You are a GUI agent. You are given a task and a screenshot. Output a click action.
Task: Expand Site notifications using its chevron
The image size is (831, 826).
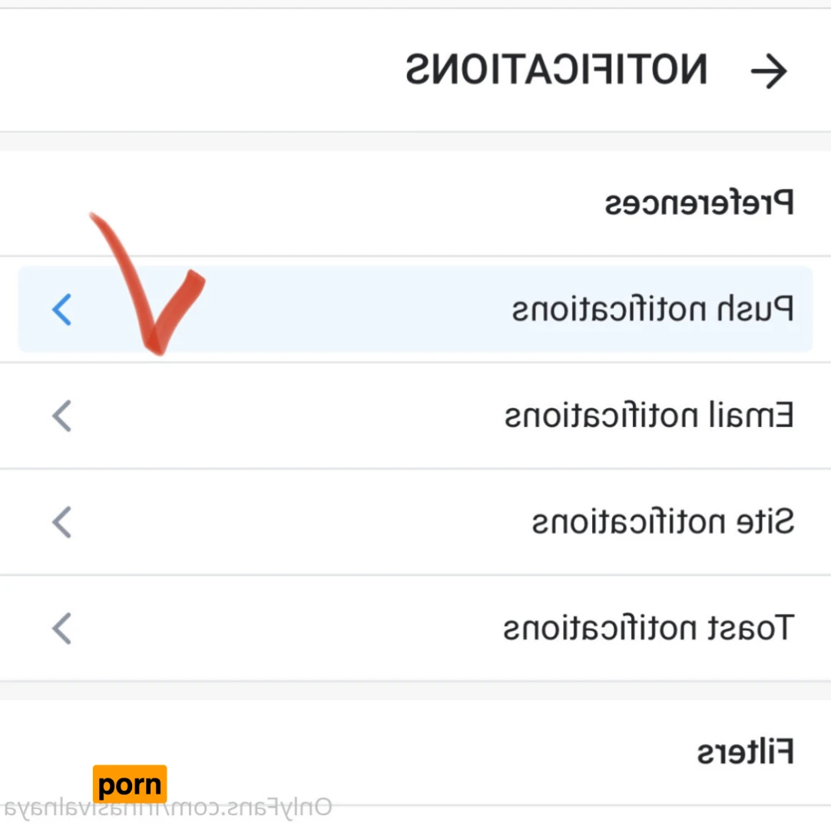click(61, 522)
